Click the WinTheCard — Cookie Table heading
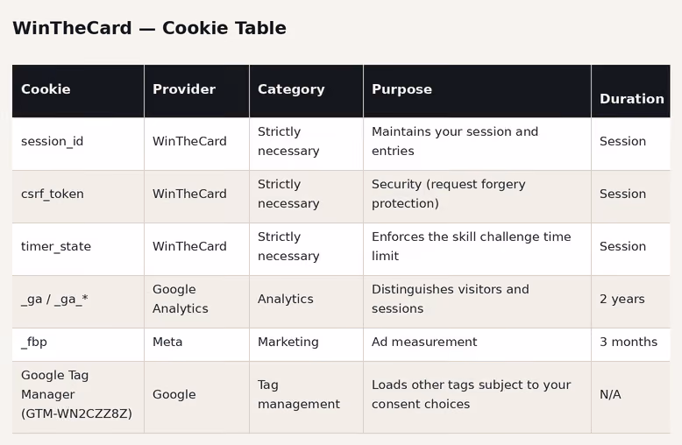The image size is (682, 445). tap(149, 28)
